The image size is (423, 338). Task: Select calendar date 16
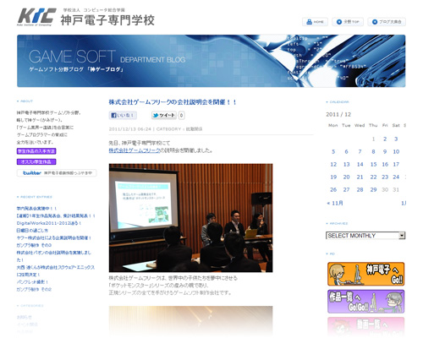(x=385, y=164)
